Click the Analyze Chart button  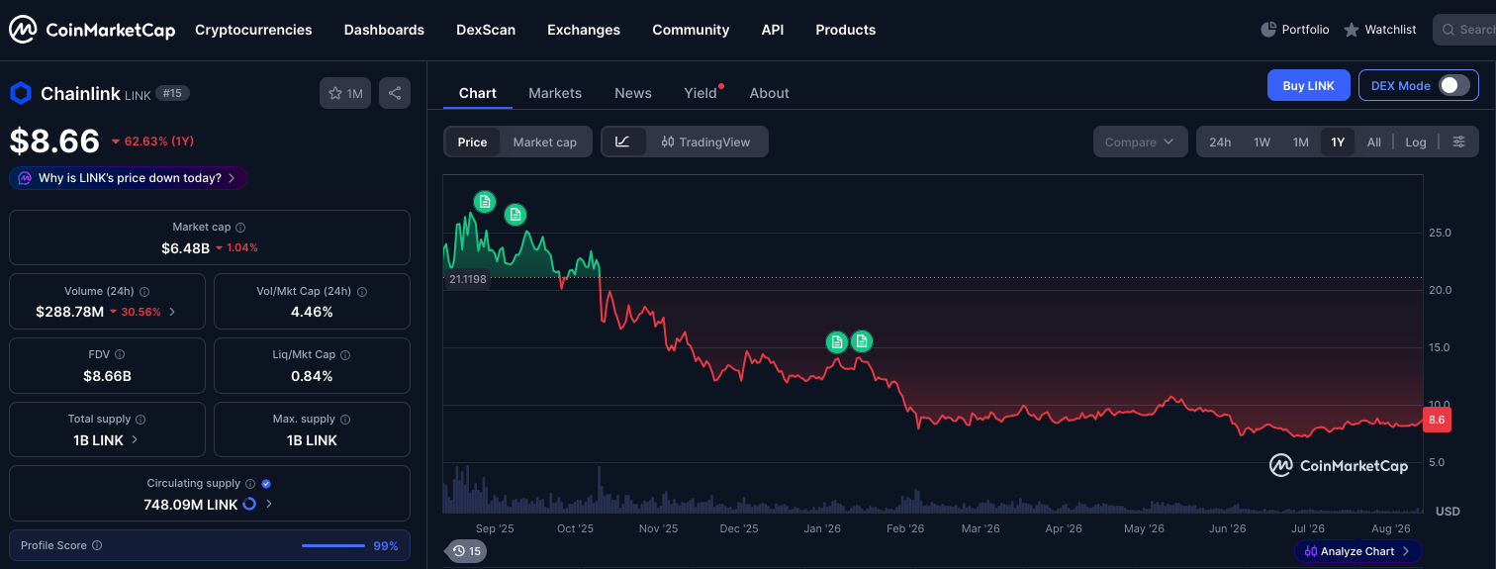point(1358,551)
